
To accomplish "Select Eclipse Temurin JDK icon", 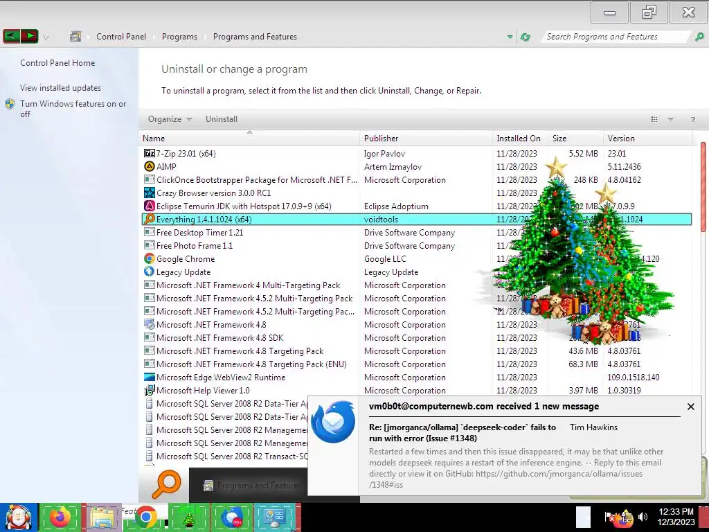I will (x=150, y=206).
